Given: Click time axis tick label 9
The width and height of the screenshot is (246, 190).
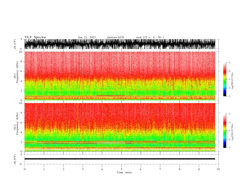Looking at the screenshot, I should pos(199,169).
